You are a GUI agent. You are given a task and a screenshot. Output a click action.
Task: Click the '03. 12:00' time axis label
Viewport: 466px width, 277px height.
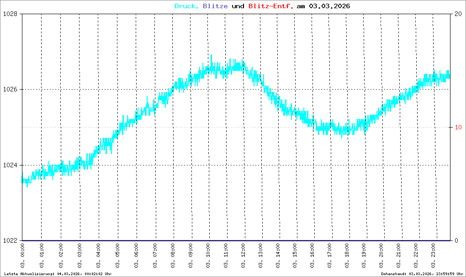click(x=244, y=256)
